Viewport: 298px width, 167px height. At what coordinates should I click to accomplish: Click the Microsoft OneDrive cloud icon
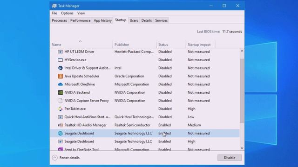pos(60,84)
